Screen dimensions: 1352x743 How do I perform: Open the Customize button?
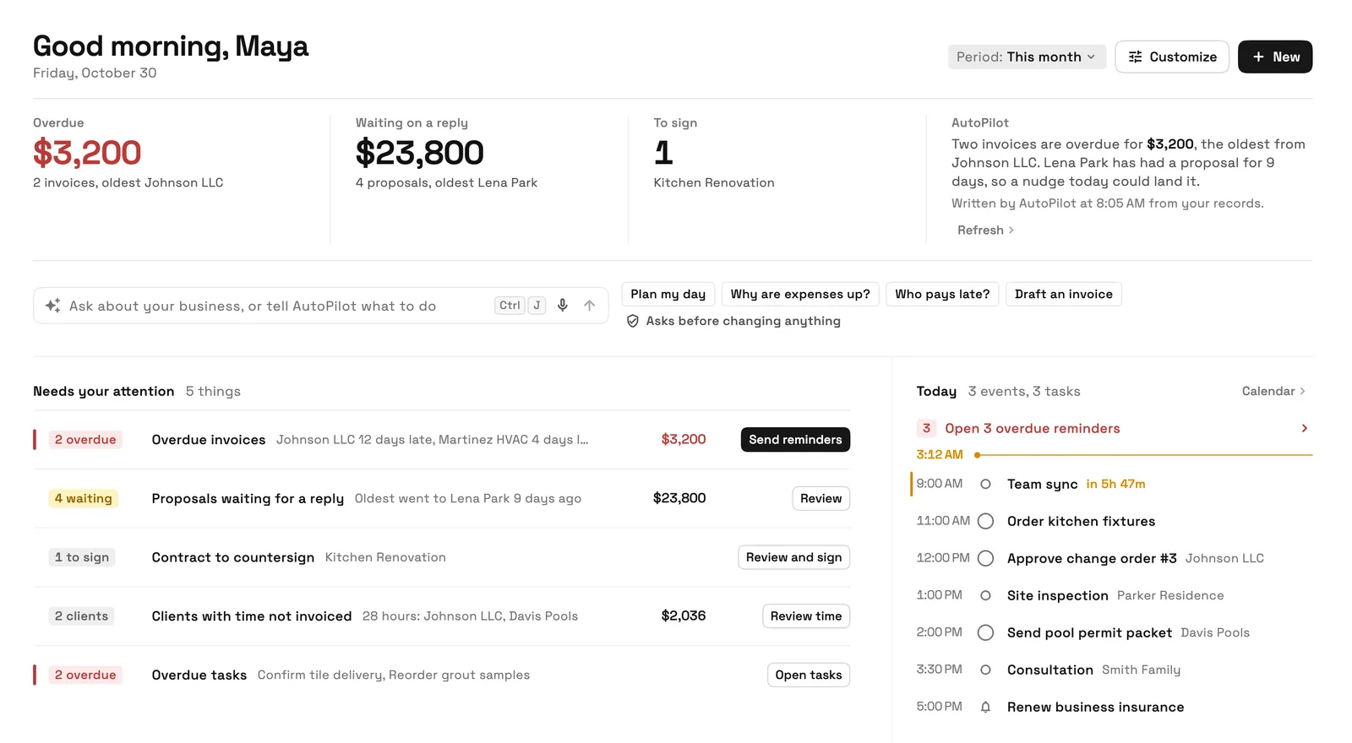coord(1172,57)
